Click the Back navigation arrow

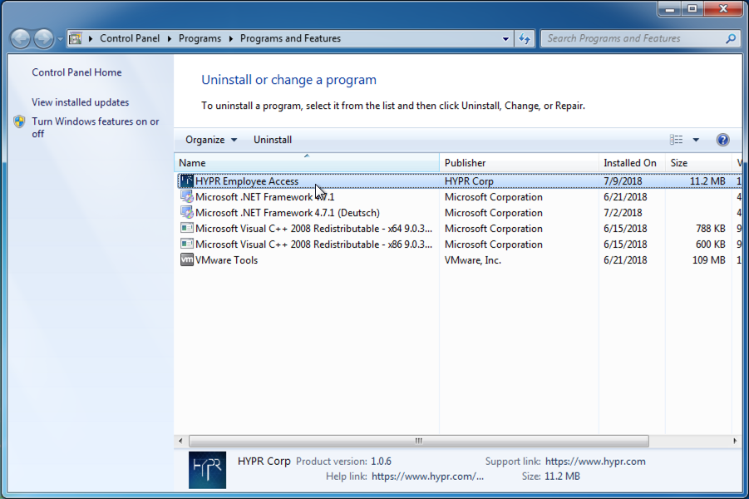point(20,39)
